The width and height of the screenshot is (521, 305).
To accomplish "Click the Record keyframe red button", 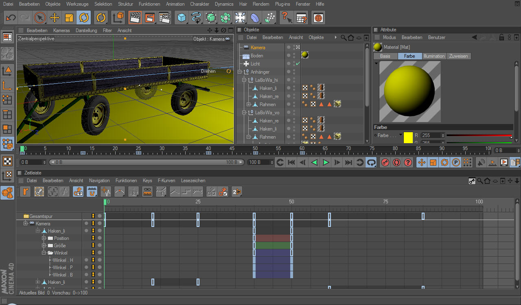I will pos(385,163).
